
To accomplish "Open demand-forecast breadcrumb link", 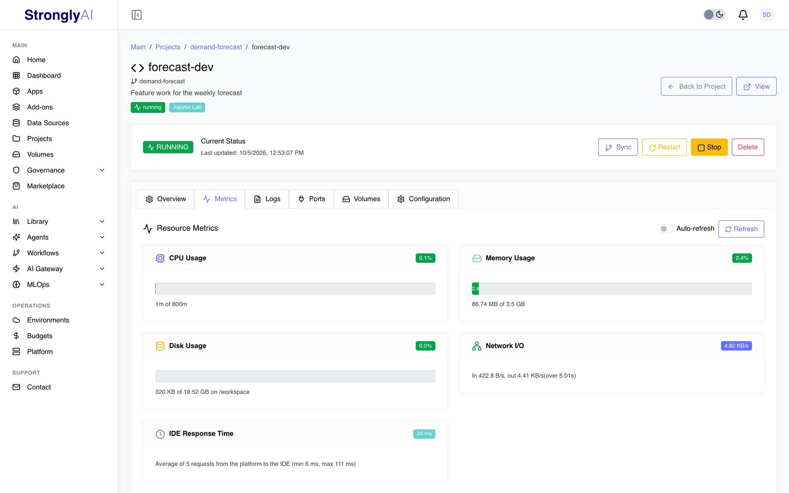I will 216,47.
